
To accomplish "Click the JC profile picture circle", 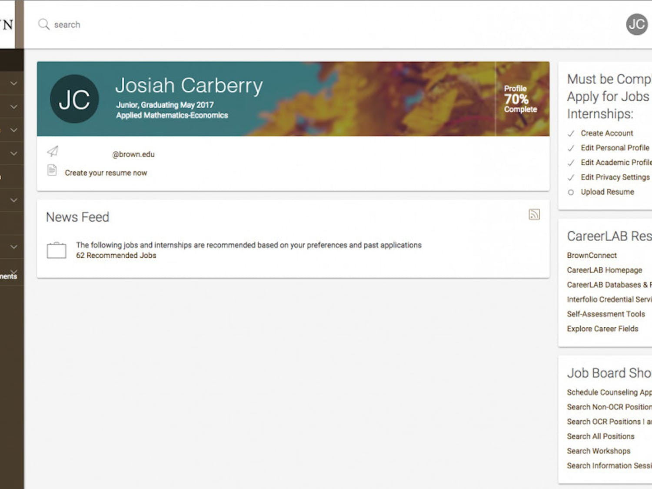I will [74, 99].
